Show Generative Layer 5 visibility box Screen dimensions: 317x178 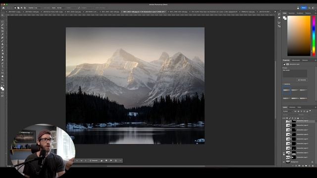tap(284, 139)
